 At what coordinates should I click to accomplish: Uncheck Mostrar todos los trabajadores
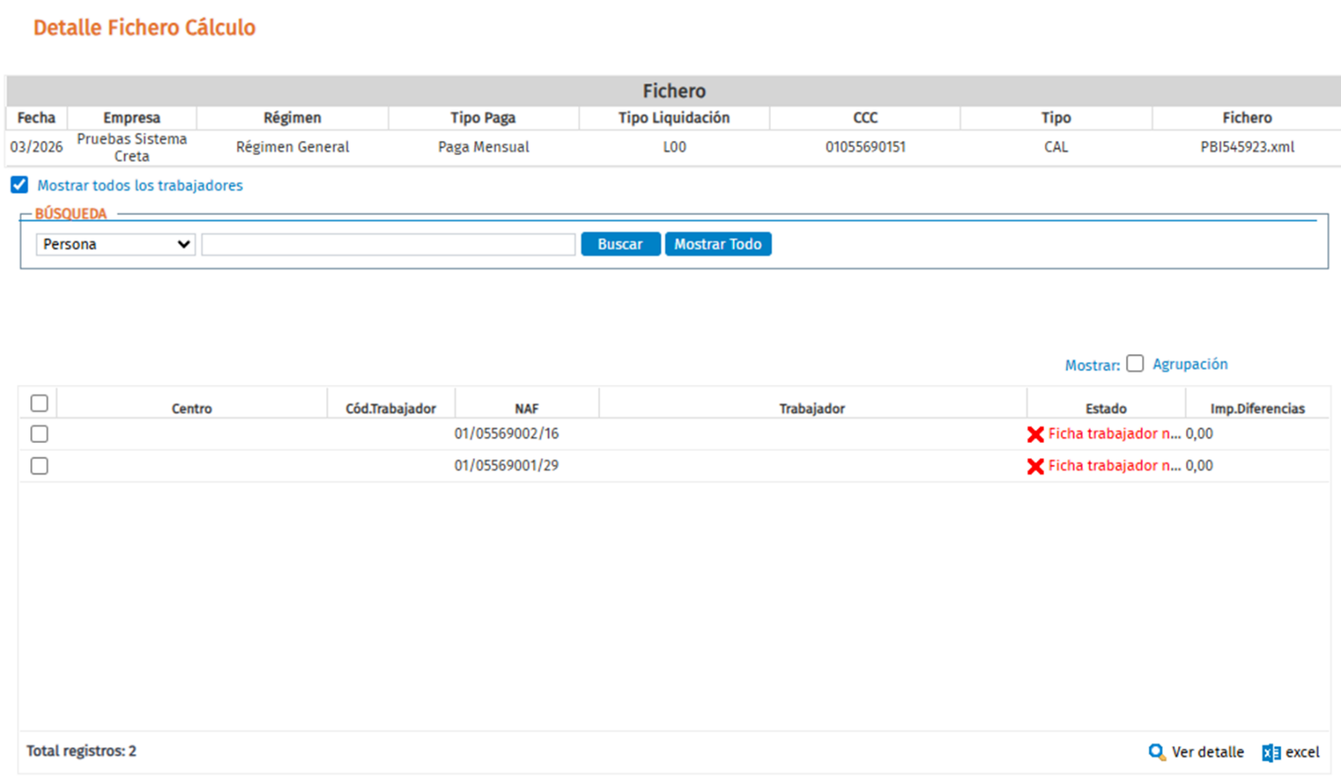pyautogui.click(x=19, y=185)
